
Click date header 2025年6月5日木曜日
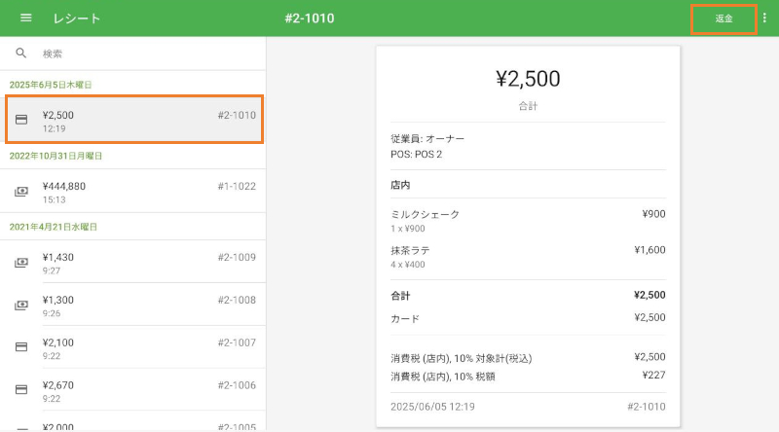(51, 85)
